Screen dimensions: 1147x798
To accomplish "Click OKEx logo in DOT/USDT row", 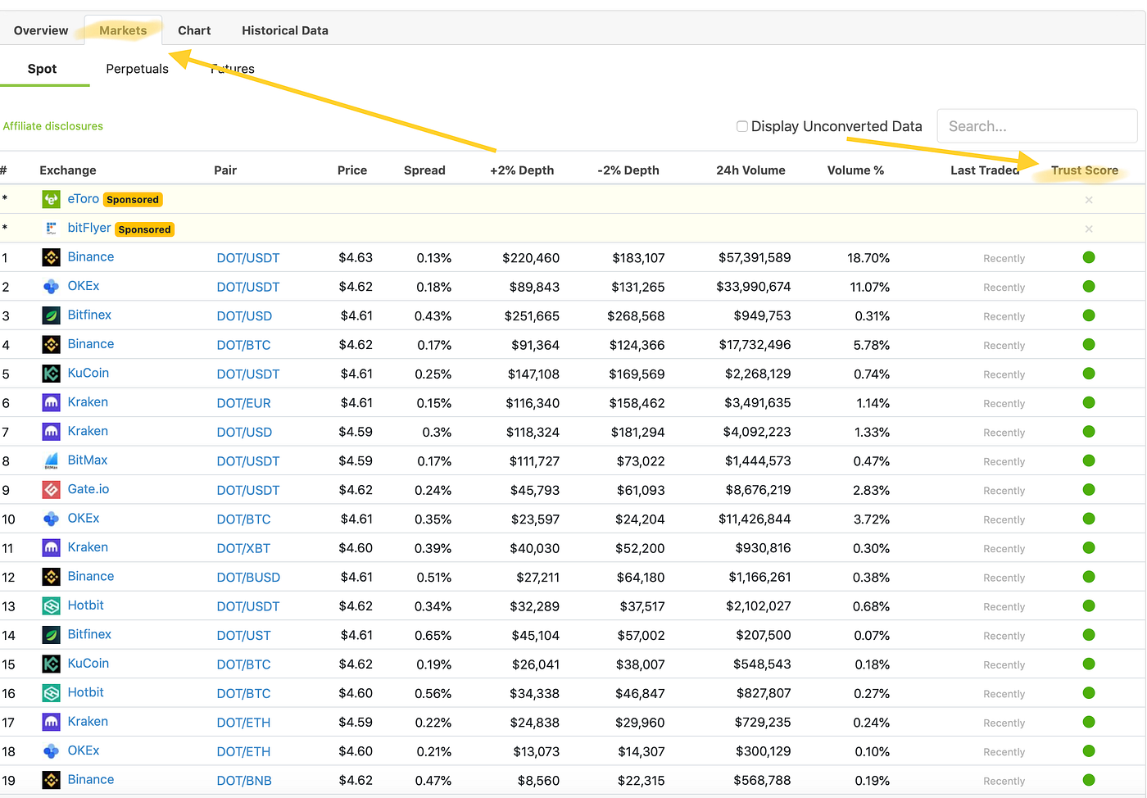I will 51,287.
